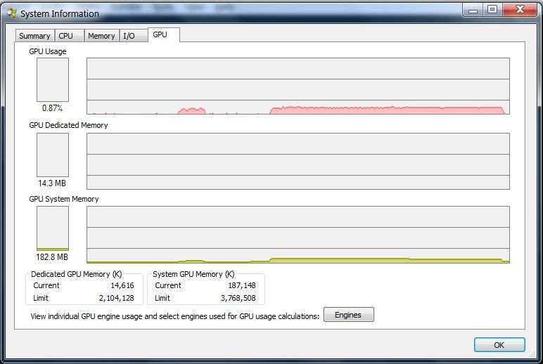Click the System Information window title text
543x364 pixels.
point(60,13)
